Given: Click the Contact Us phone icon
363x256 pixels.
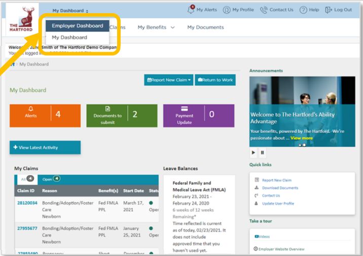Looking at the screenshot, I should pos(264,10).
